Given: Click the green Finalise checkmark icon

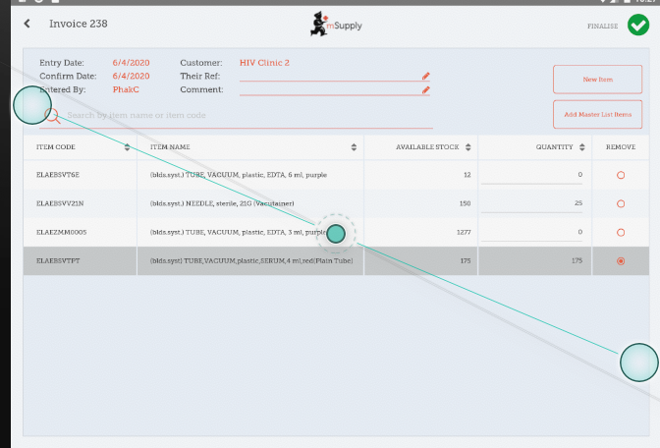Looking at the screenshot, I should [638, 25].
